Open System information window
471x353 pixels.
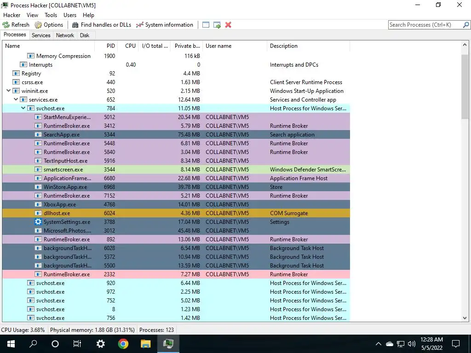[165, 25]
